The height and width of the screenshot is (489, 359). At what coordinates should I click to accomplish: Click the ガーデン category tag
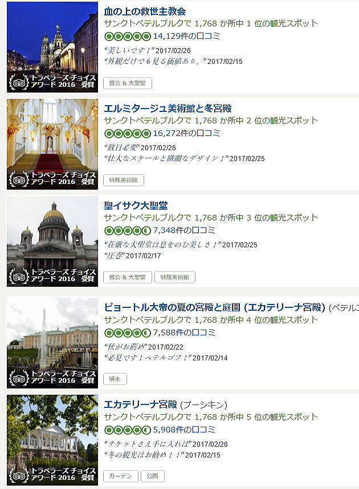[x=121, y=476]
